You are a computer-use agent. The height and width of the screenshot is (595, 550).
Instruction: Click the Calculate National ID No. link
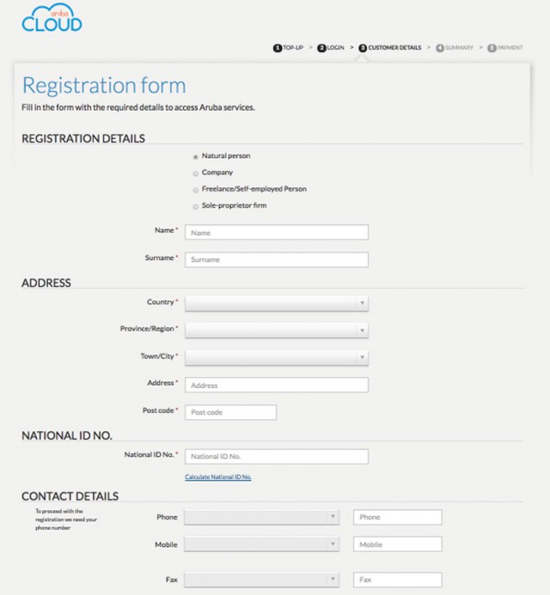(x=217, y=477)
